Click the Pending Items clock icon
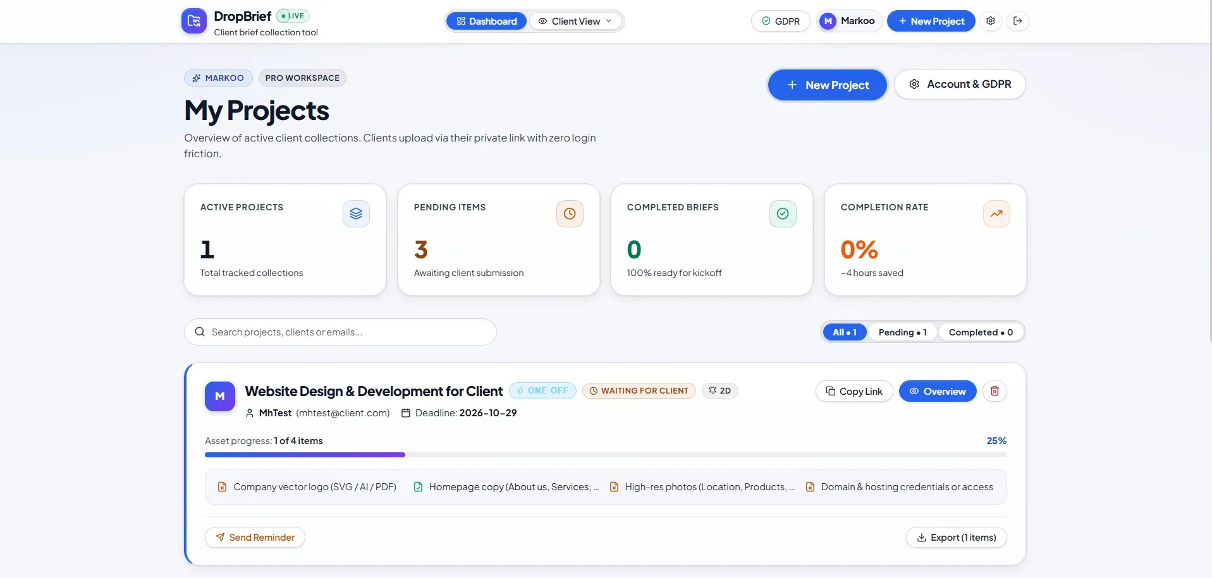Screen dimensions: 1212x578 [x=570, y=214]
